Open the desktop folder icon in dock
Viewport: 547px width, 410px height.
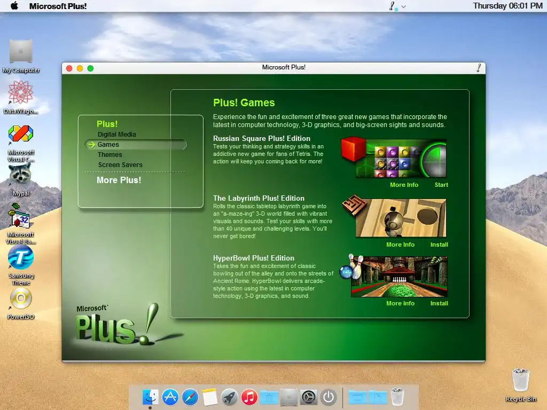[x=357, y=397]
